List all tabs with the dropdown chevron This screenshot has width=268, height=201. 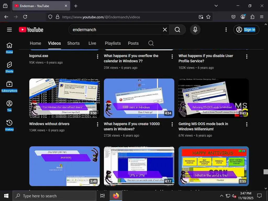216,6
